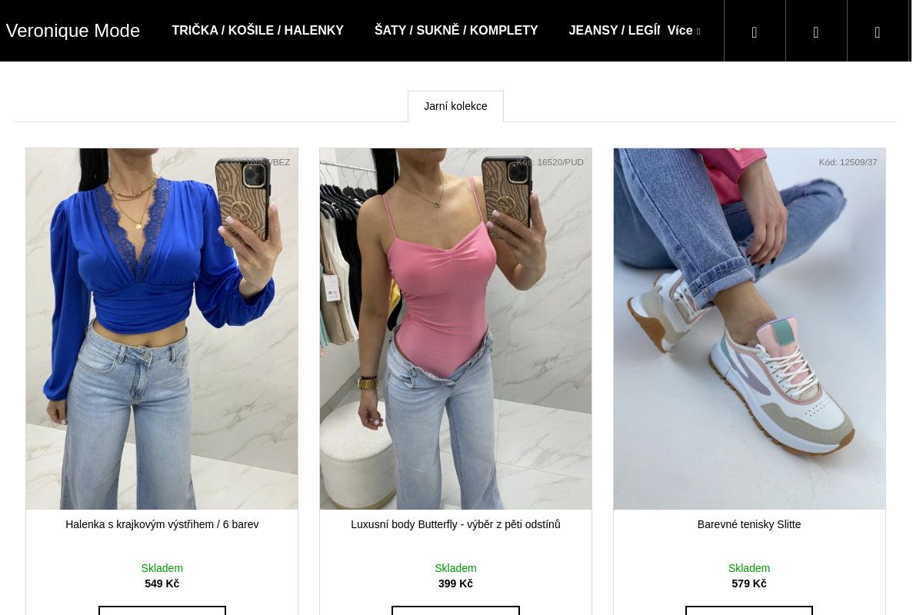This screenshot has width=923, height=615.
Task: Click the button under the 579 Kč price
Action: point(749,610)
